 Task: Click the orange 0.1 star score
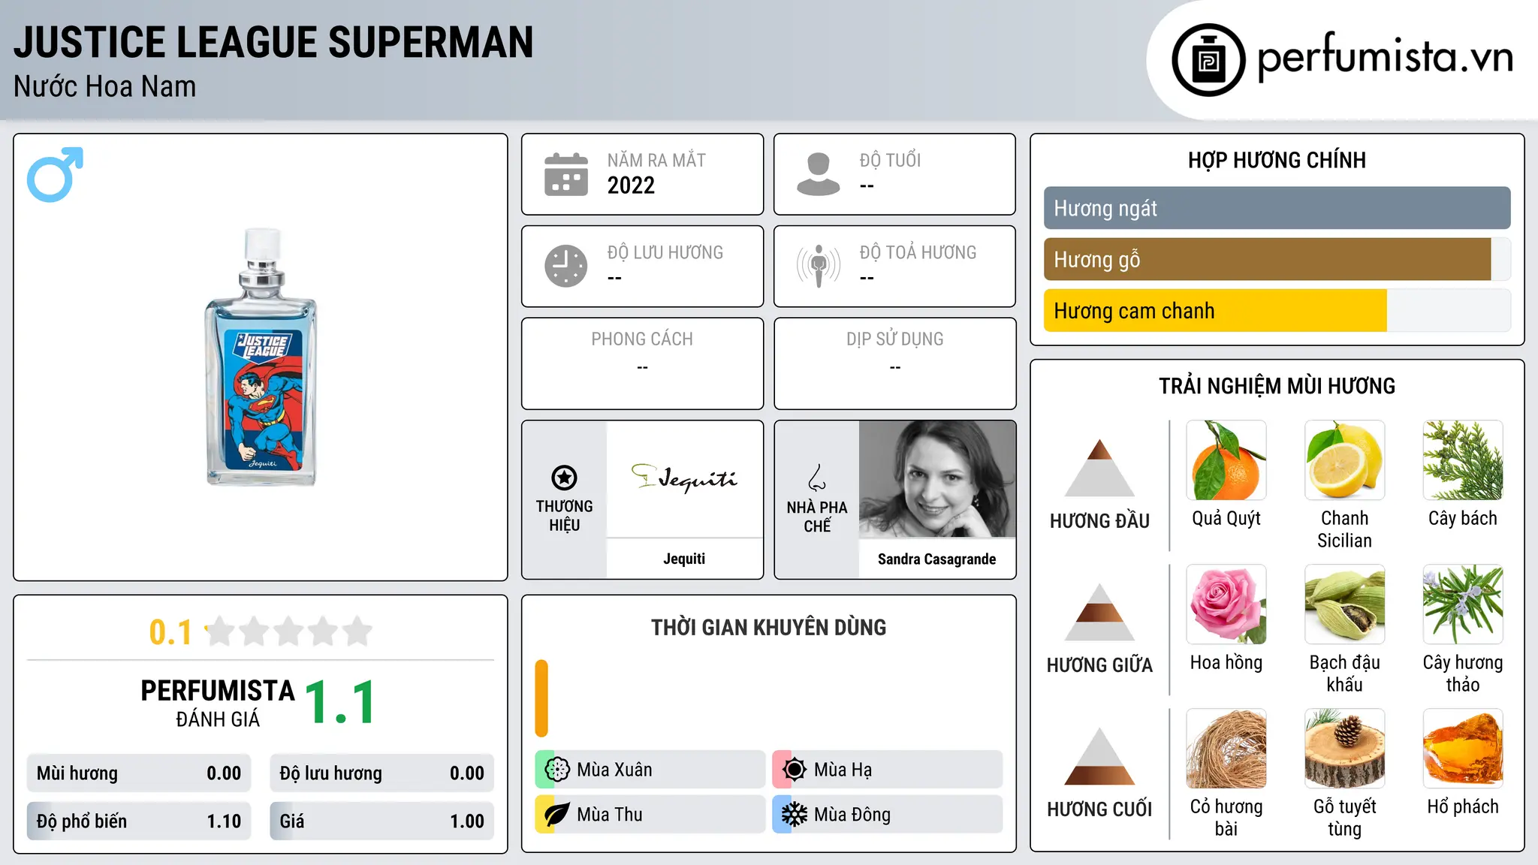[170, 632]
